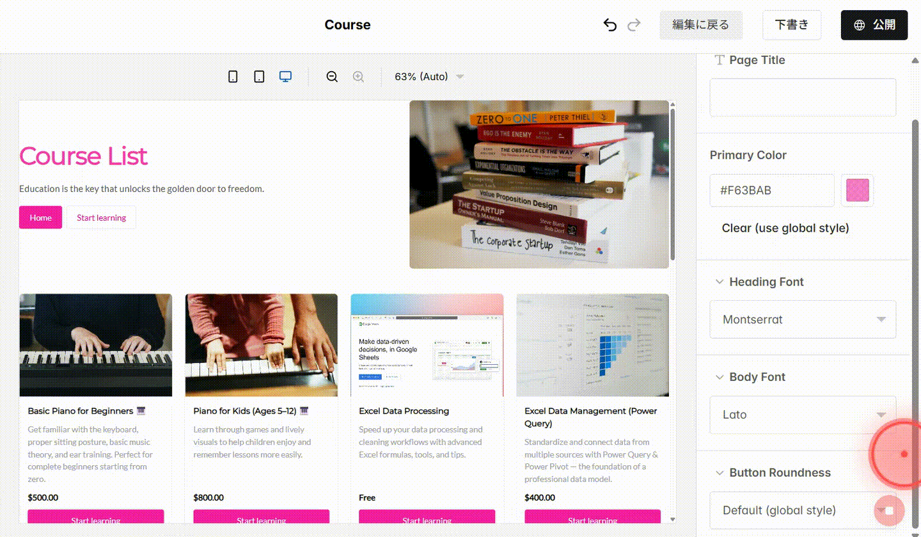Image resolution: width=921 pixels, height=537 pixels.
Task: Click the Course page name in header
Action: (347, 25)
